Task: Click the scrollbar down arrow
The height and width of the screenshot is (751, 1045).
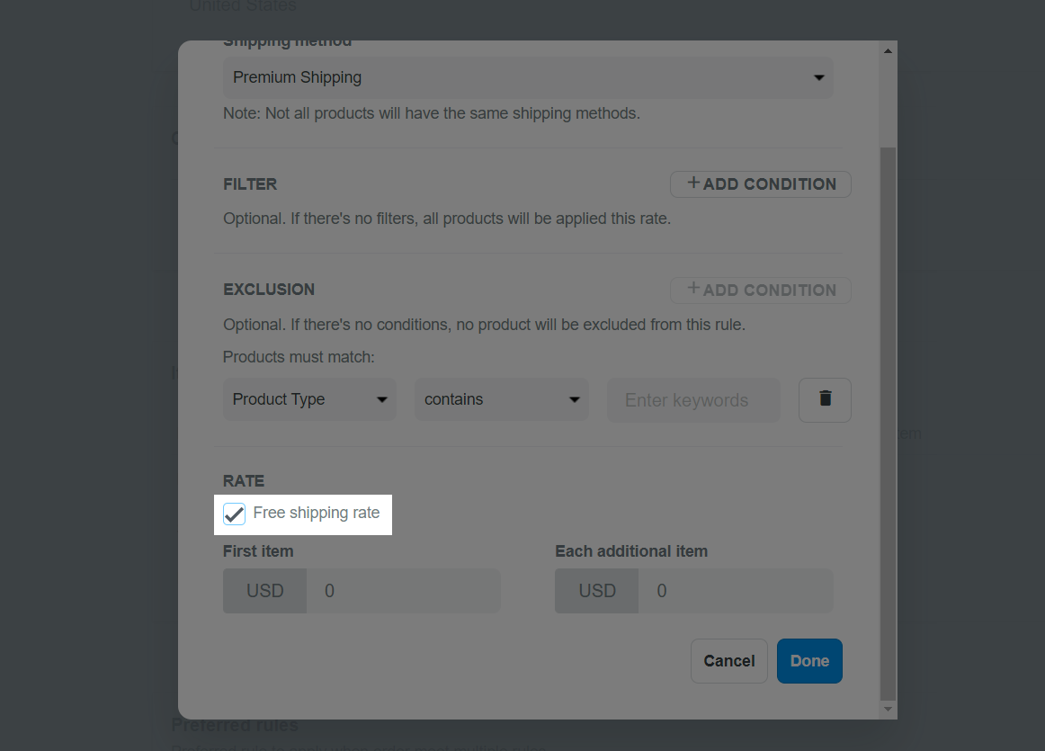Action: point(888,709)
